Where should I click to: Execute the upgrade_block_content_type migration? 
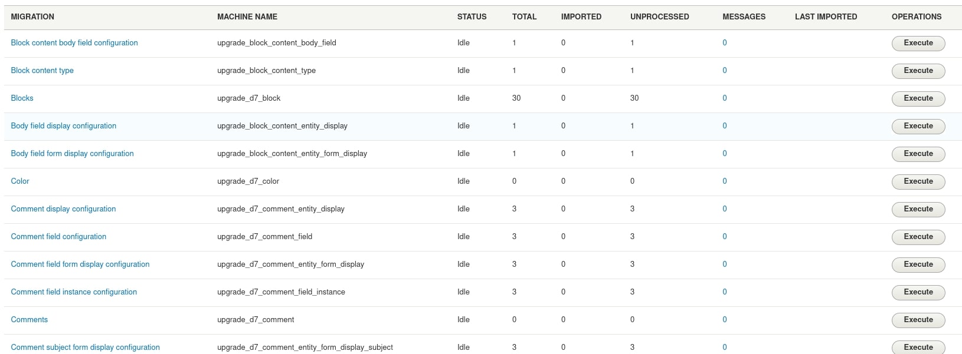pyautogui.click(x=918, y=71)
